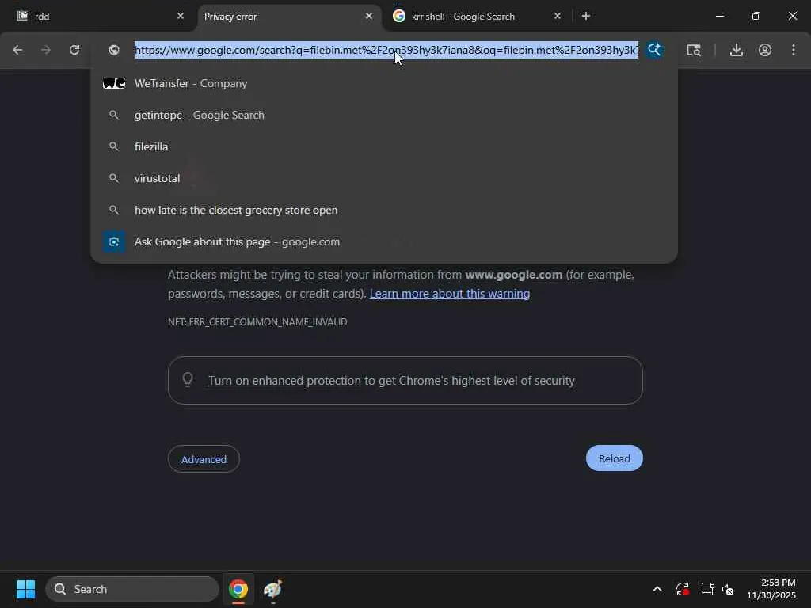The height and width of the screenshot is (608, 811).
Task: Open a new tab with plus button
Action: pos(585,16)
